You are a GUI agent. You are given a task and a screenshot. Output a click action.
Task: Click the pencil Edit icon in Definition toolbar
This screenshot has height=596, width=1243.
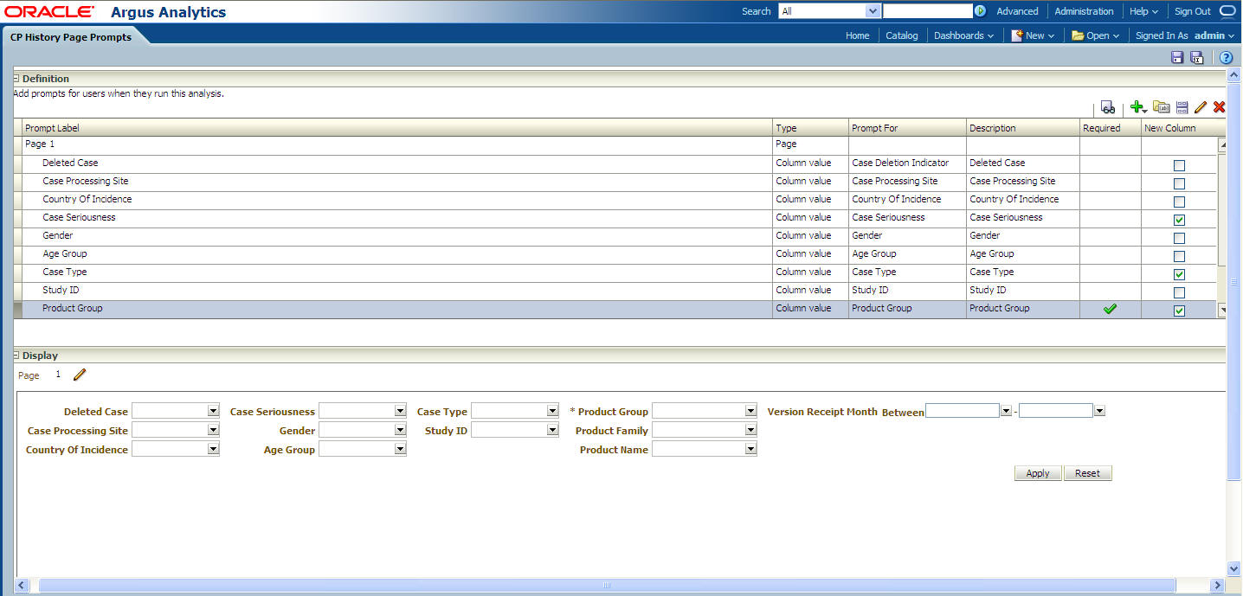tap(1201, 107)
